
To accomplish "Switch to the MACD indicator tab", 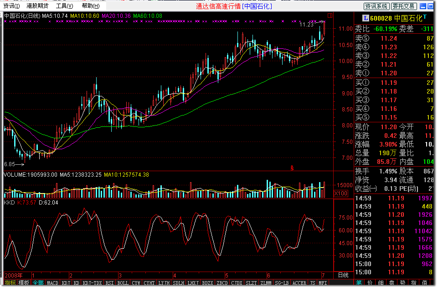I will tap(52, 283).
